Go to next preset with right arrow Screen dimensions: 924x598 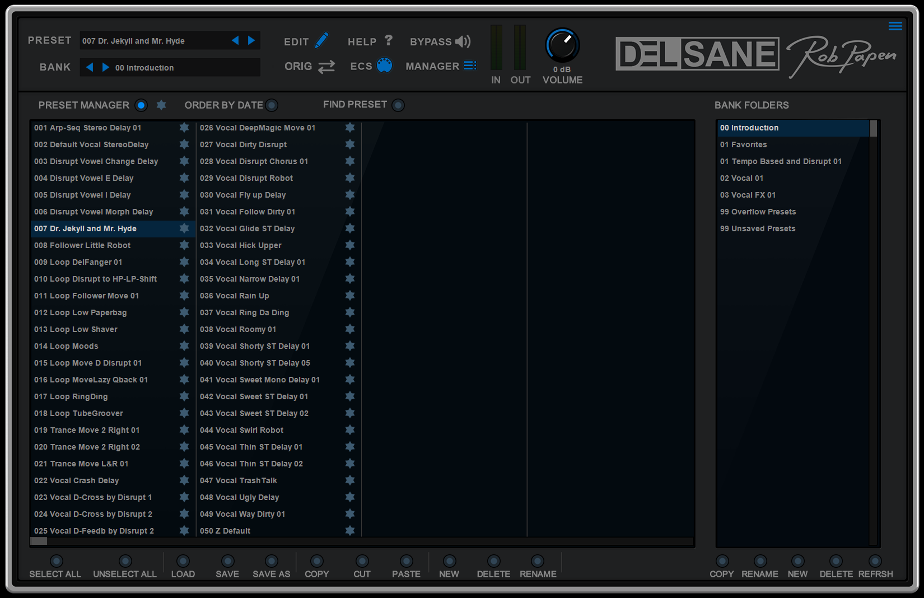[251, 40]
